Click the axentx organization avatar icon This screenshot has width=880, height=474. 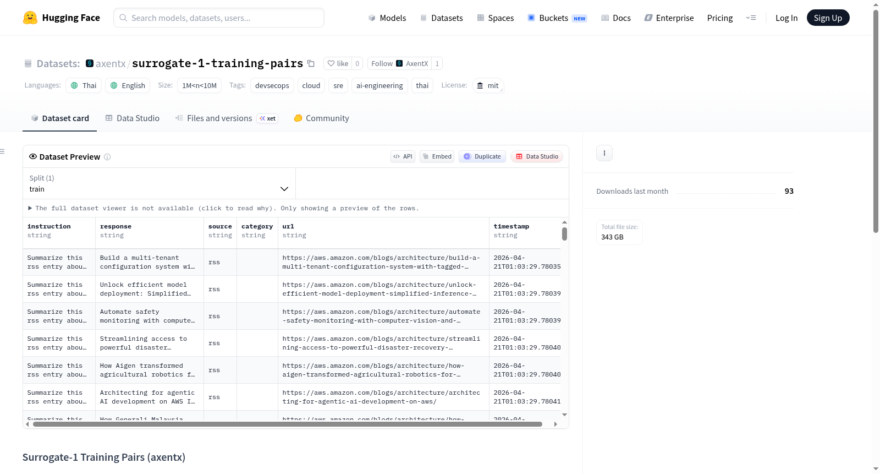pos(90,63)
